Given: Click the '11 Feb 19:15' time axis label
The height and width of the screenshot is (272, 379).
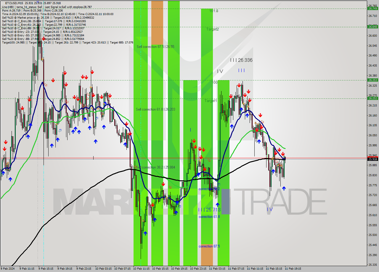Looking at the screenshot, I should pos(293,269).
